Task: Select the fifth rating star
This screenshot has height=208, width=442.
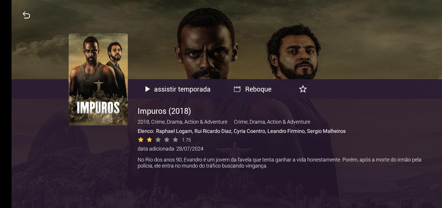Action: 175,140
